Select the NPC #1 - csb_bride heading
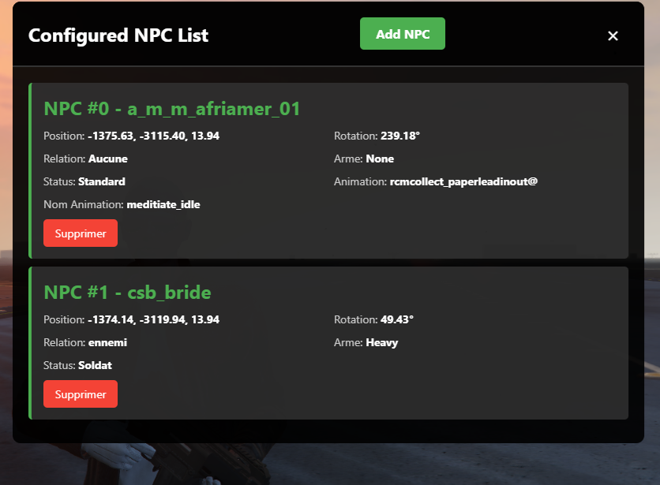 pyautogui.click(x=127, y=293)
